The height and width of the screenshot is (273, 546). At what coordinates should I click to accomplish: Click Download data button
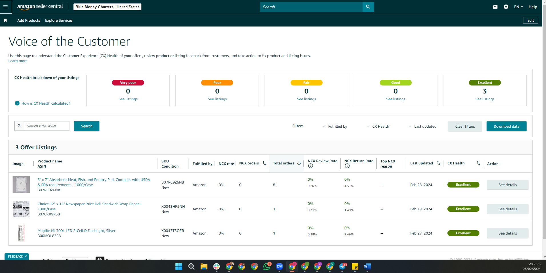[506, 126]
